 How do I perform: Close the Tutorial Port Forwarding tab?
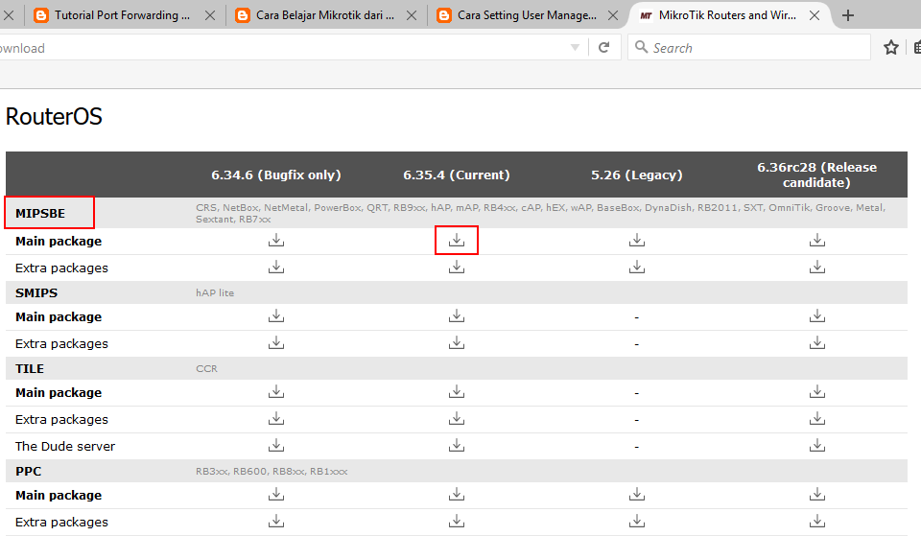(210, 16)
